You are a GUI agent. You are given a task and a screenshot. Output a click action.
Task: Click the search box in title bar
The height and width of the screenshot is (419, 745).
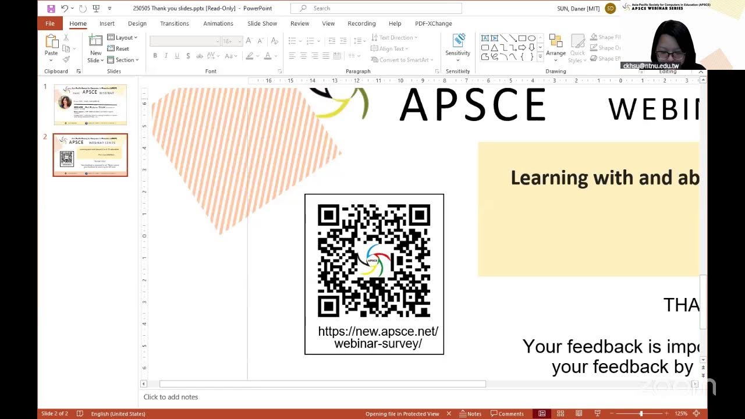(x=376, y=8)
